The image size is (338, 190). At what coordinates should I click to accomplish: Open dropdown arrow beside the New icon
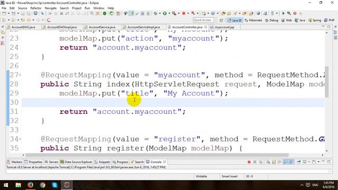8,13
